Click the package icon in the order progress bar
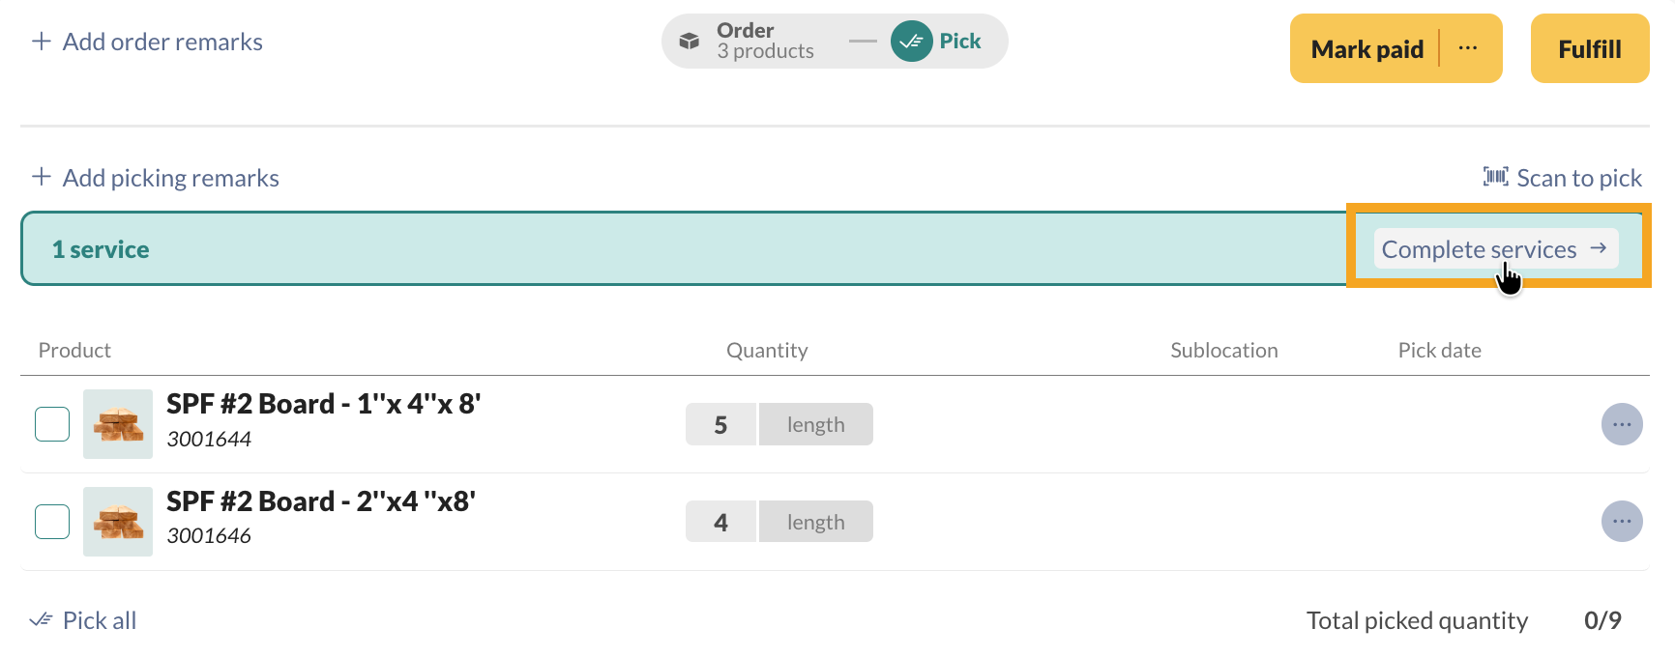1675x657 pixels. point(690,41)
